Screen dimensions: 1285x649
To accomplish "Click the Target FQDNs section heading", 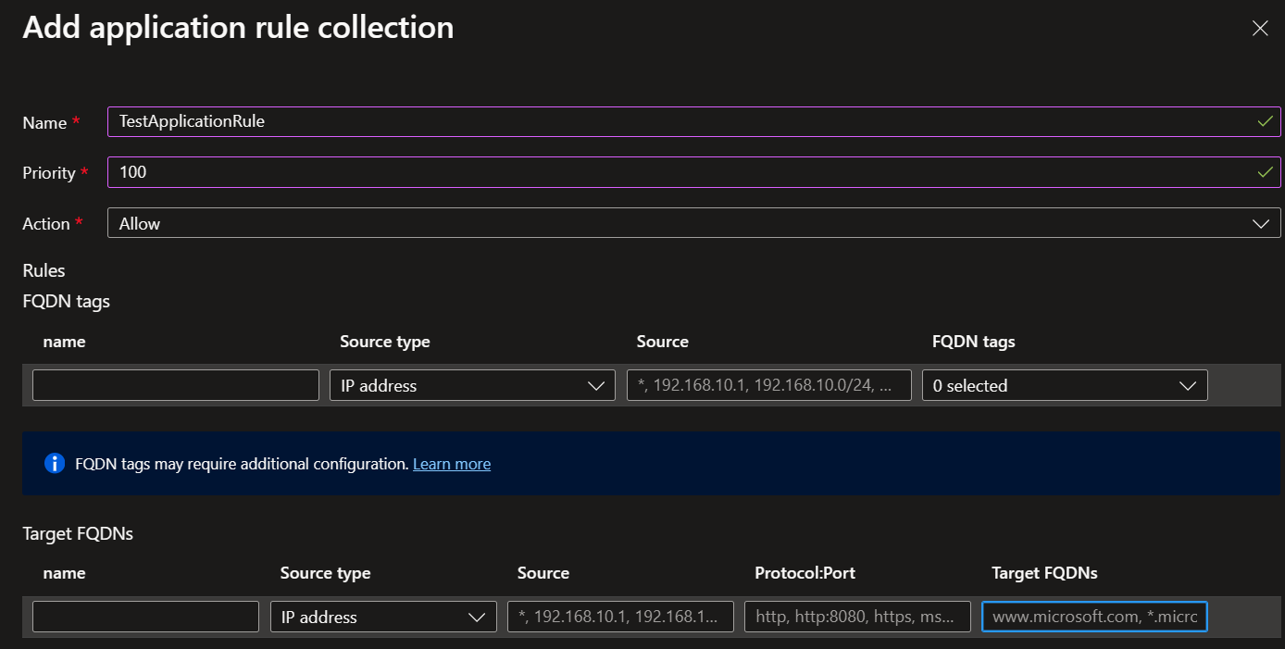I will pyautogui.click(x=78, y=533).
